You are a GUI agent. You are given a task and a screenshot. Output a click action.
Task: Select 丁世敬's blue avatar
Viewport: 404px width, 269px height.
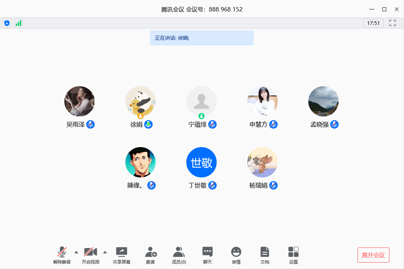(201, 162)
